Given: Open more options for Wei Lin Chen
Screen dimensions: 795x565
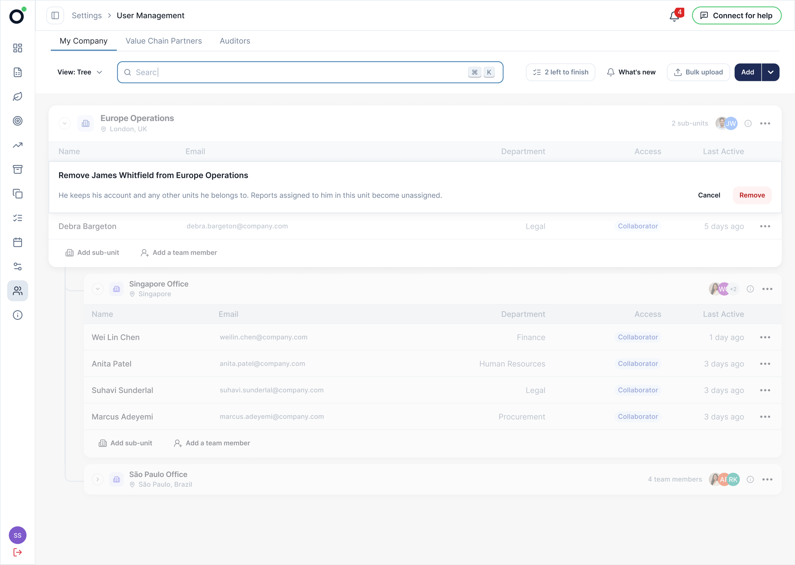Looking at the screenshot, I should [765, 337].
